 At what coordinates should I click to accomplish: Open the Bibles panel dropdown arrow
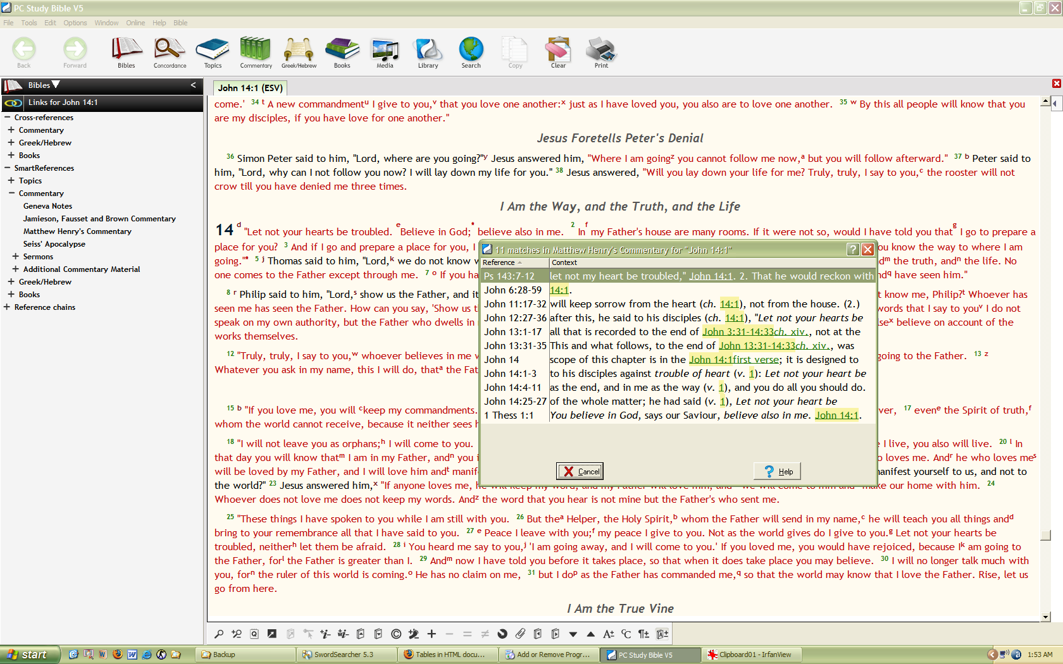point(56,85)
